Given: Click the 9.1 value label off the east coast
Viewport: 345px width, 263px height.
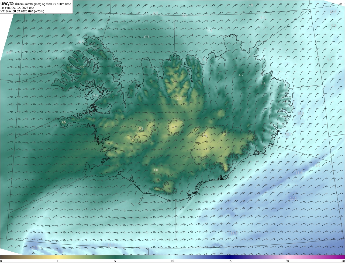Looking at the screenshot, I should tap(329, 60).
